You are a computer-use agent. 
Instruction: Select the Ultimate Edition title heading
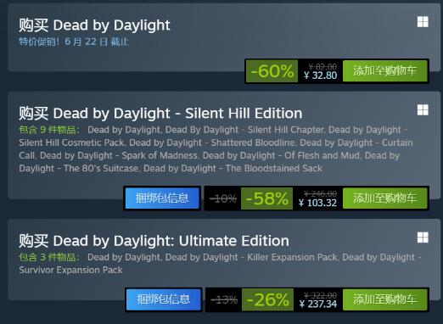click(154, 241)
